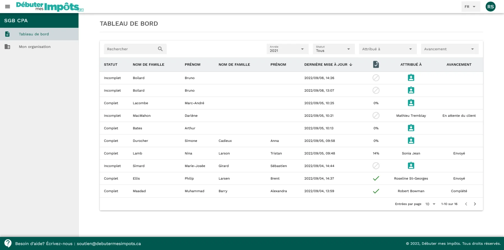This screenshot has width=504, height=250.
Task: Sort by AVANCEMENT column header
Action: [459, 65]
